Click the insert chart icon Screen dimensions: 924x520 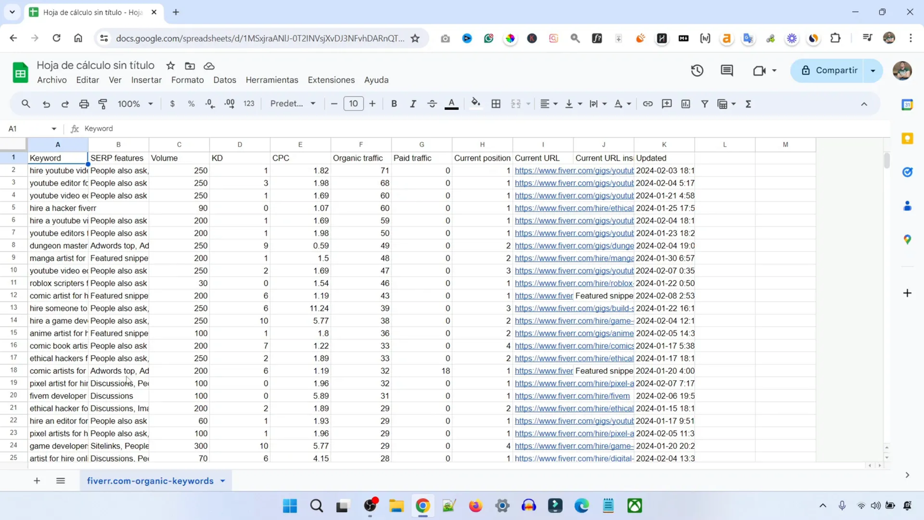[x=685, y=104]
